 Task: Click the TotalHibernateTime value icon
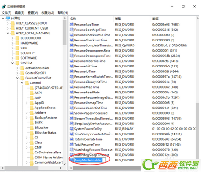[72, 139]
